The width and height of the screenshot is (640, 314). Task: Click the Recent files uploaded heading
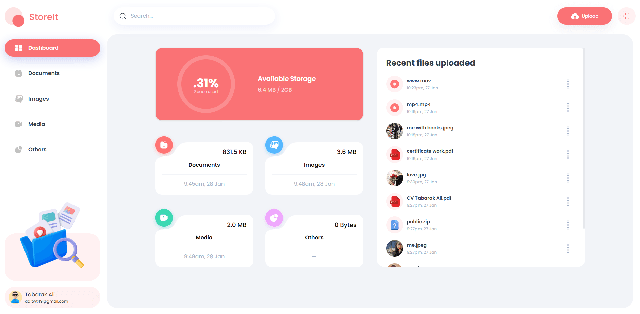[x=430, y=63]
